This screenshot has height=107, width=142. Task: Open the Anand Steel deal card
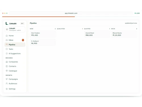[97, 34]
